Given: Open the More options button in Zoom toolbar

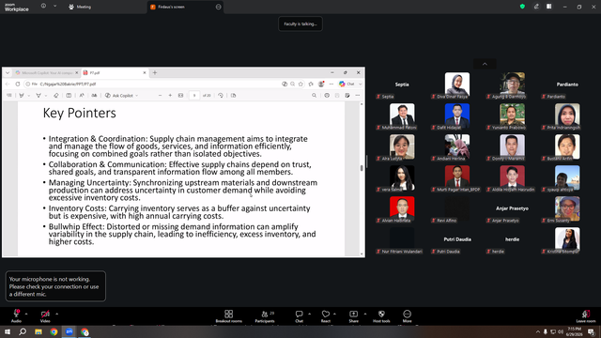Looking at the screenshot, I should [407, 316].
